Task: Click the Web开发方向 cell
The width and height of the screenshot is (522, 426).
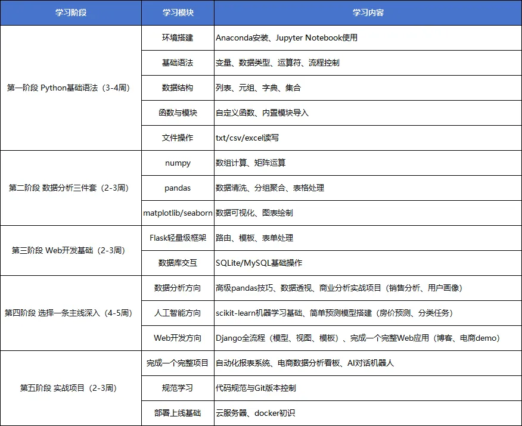Action: (178, 338)
